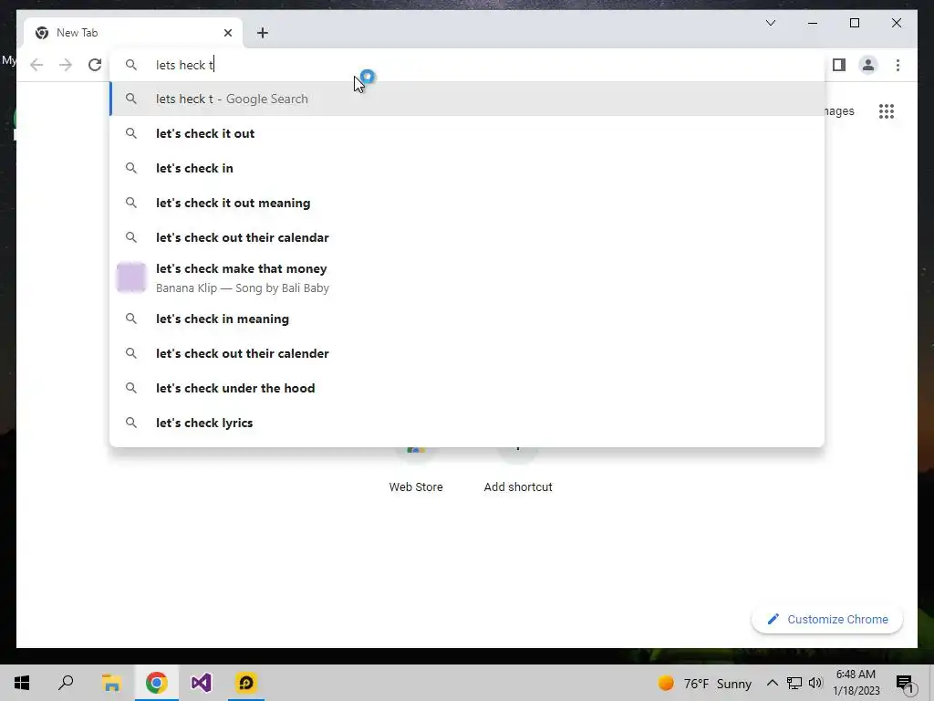Select suggestion "let's check under the hood"
This screenshot has width=934, height=701.
467,388
